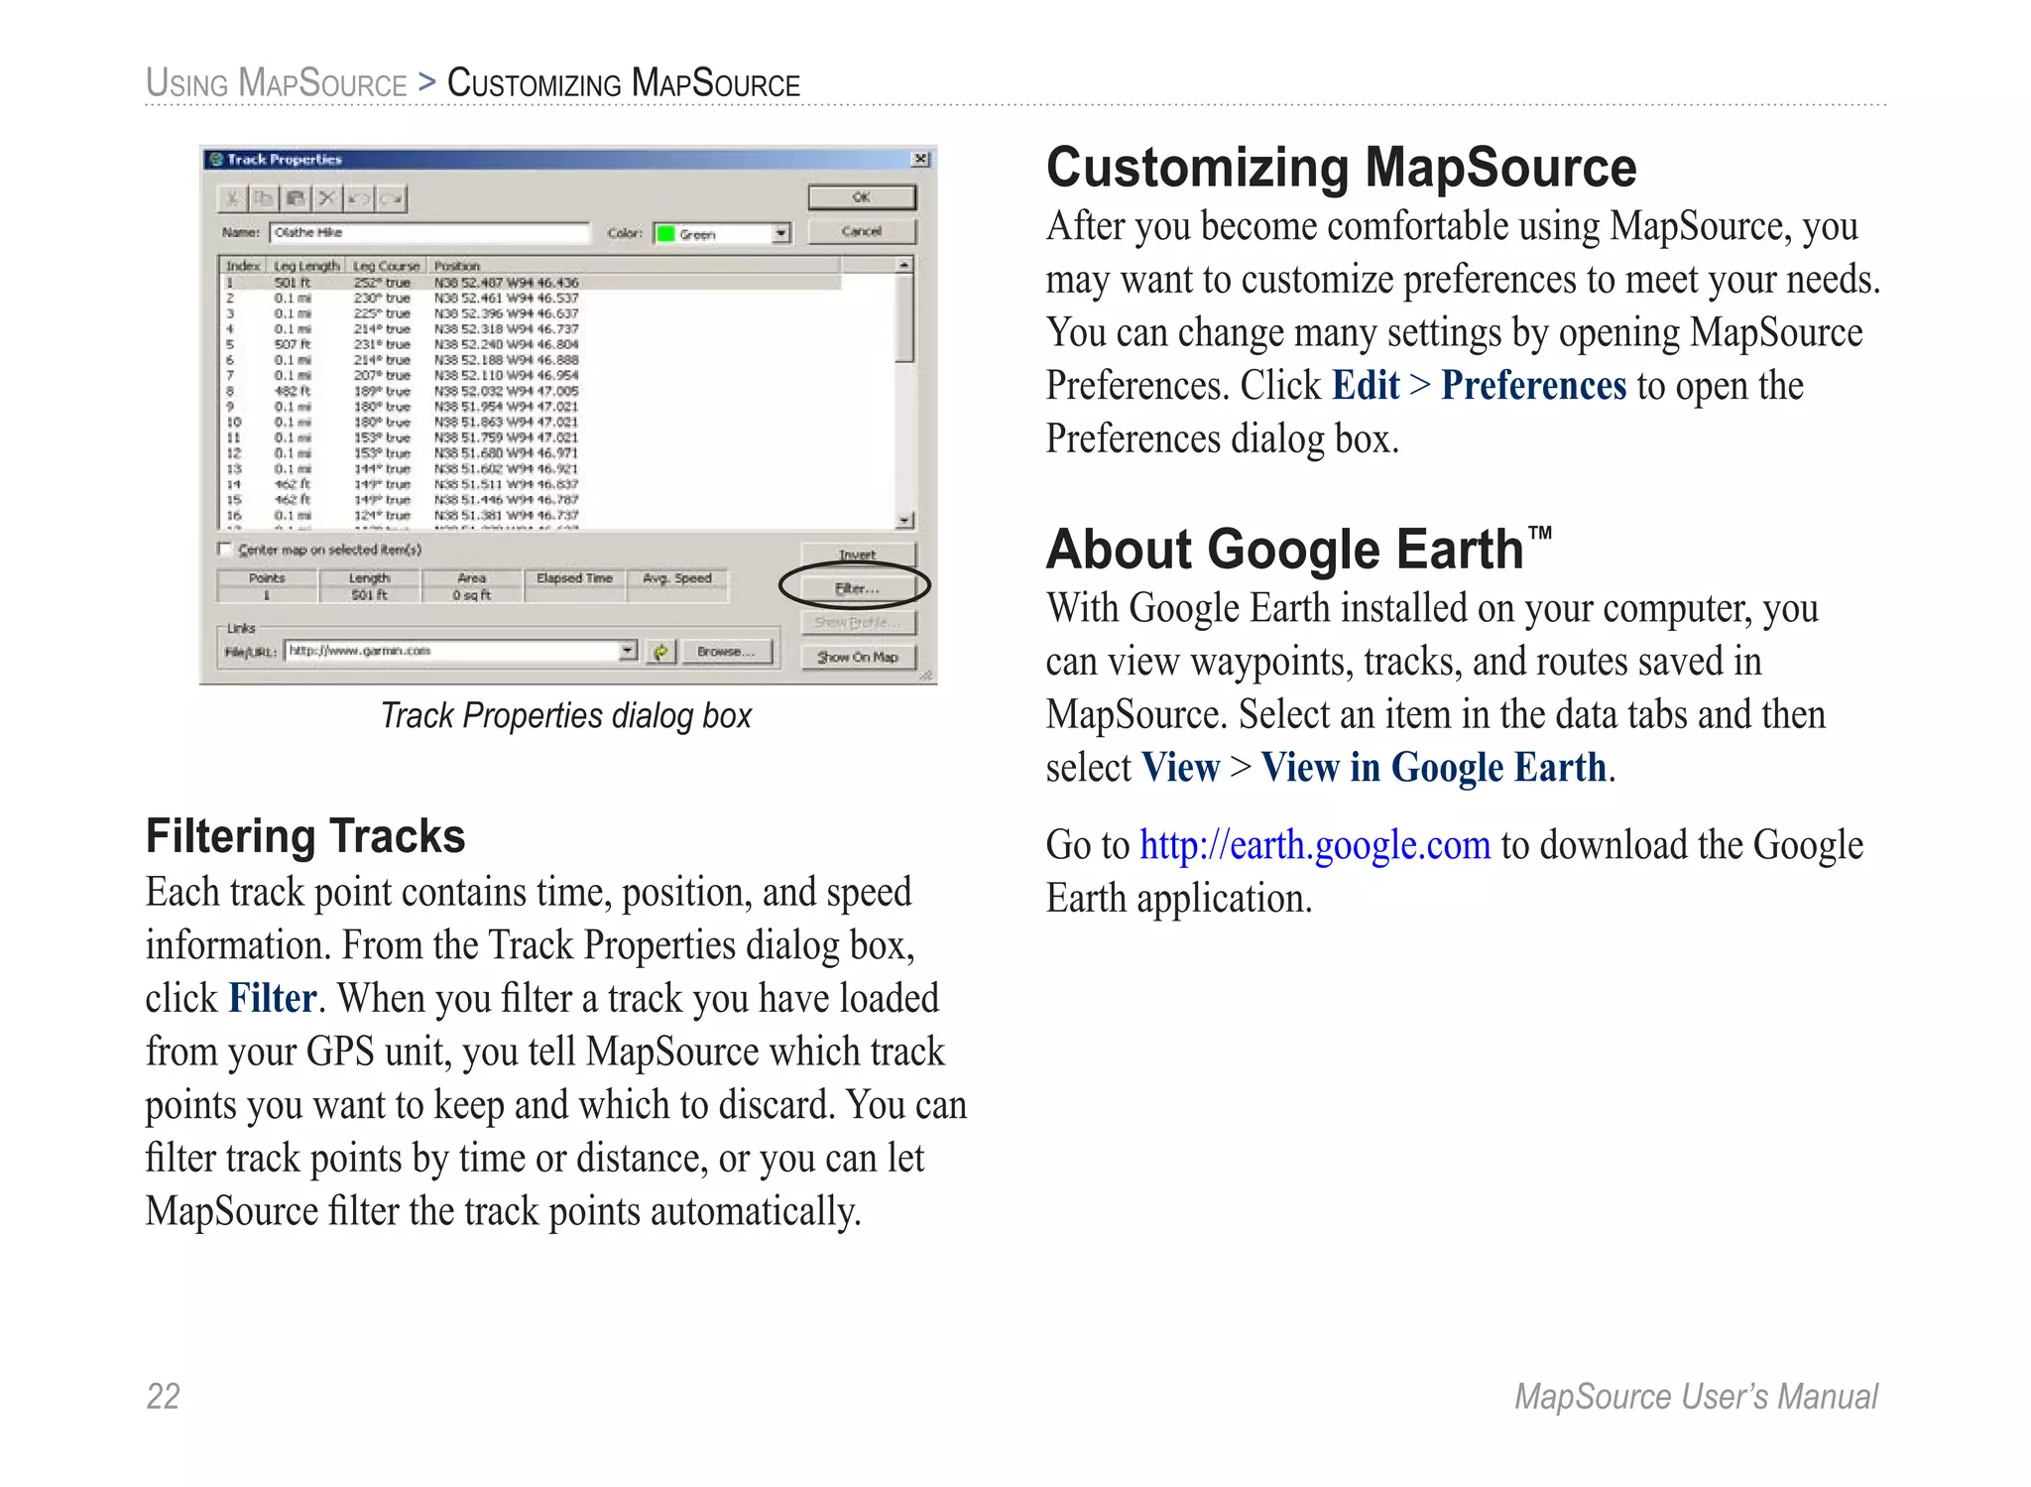Click the Leg Course column header
Viewport: 2031px width, 1487px height.
tap(387, 266)
